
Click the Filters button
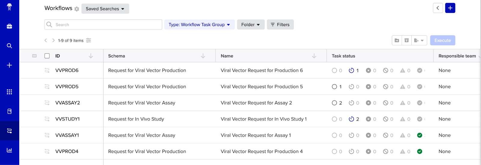click(280, 25)
